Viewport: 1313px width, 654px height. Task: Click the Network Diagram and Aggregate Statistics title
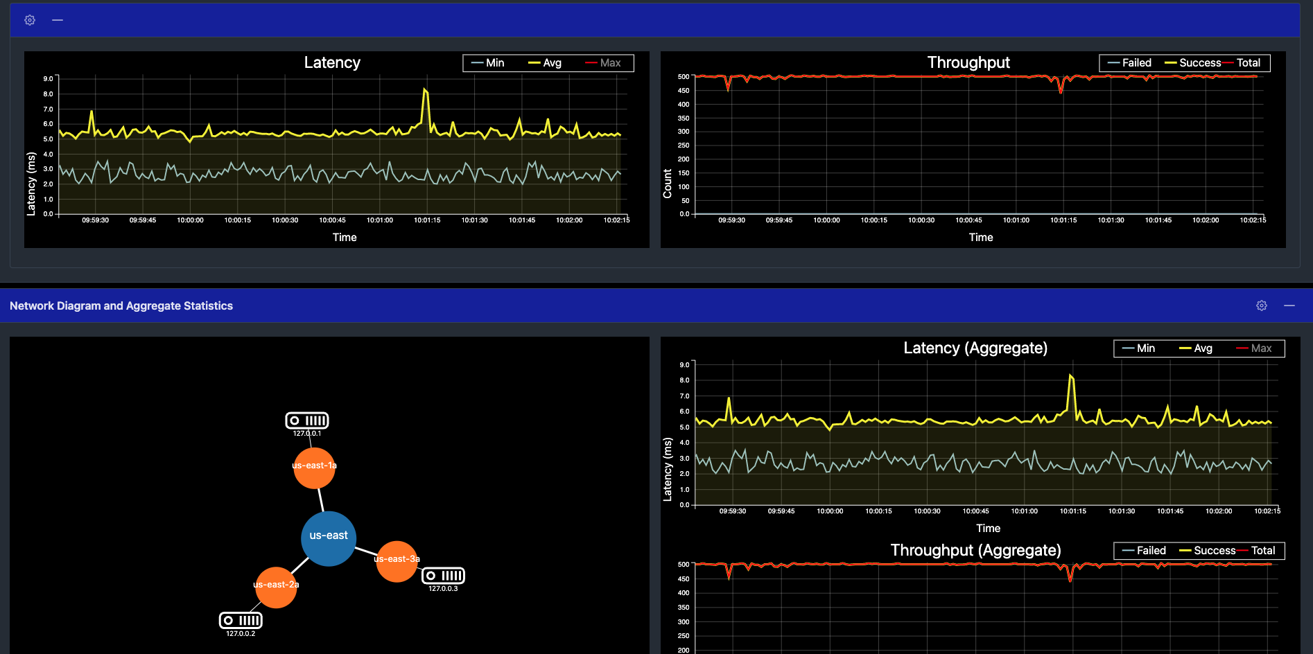120,306
